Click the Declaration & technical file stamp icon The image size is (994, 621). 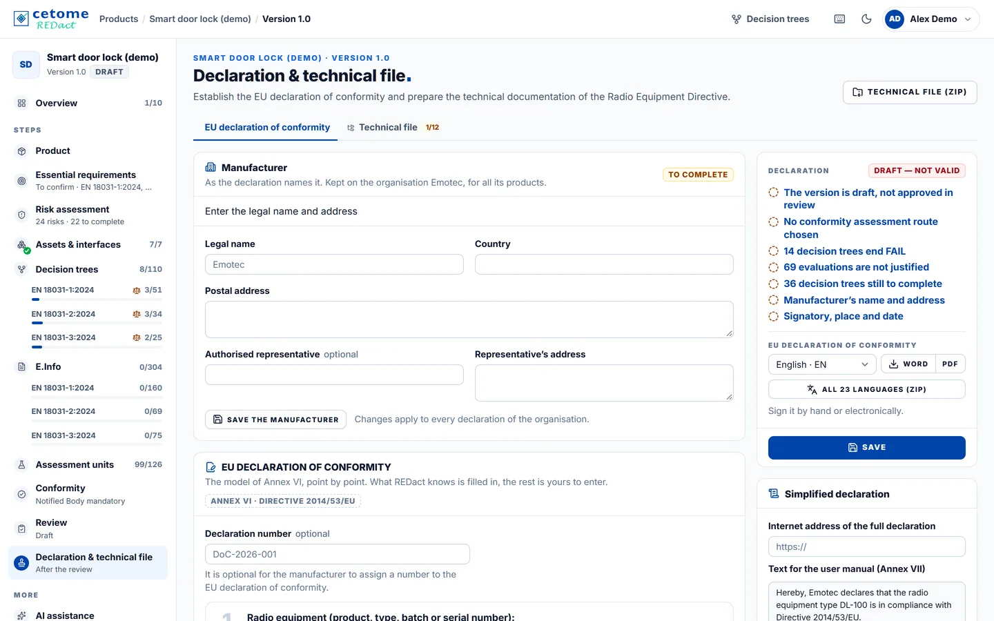click(22, 562)
